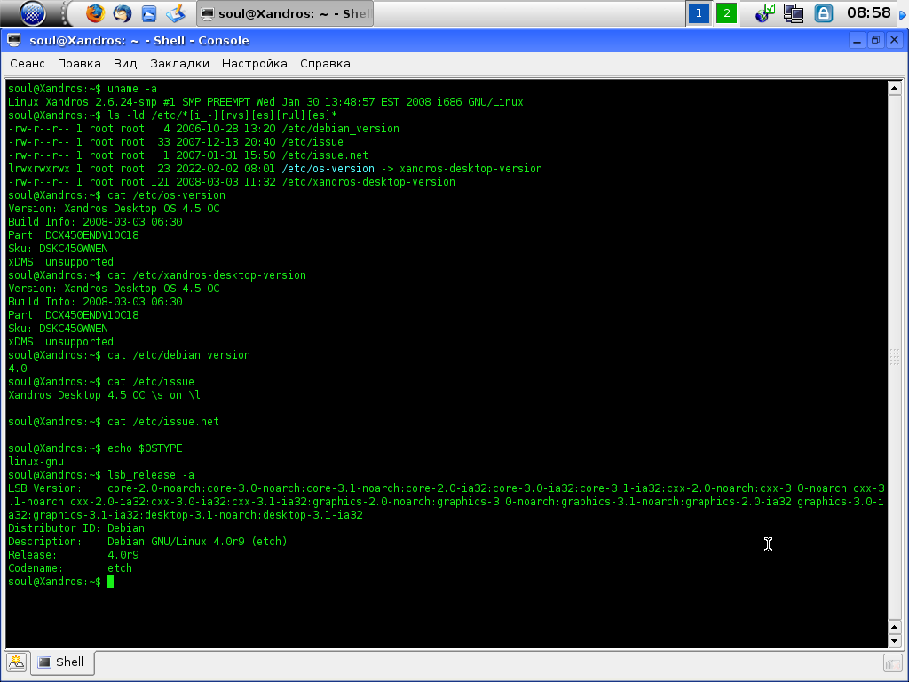Viewport: 909px width, 682px height.
Task: Click the terminal scrollbar up arrow at top
Action: point(894,88)
